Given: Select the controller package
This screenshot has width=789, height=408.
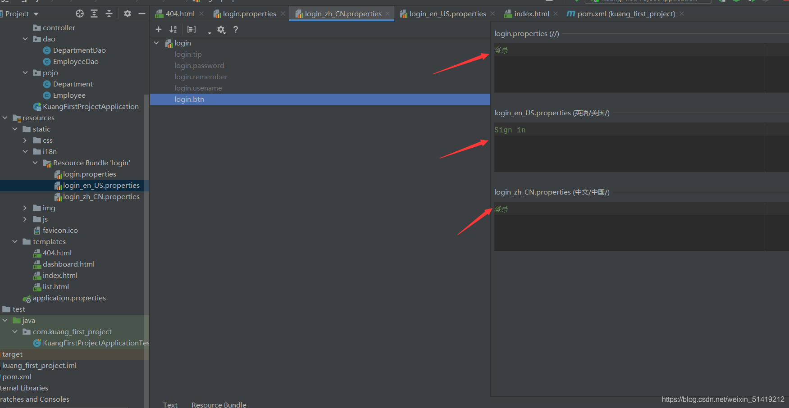Looking at the screenshot, I should [59, 27].
